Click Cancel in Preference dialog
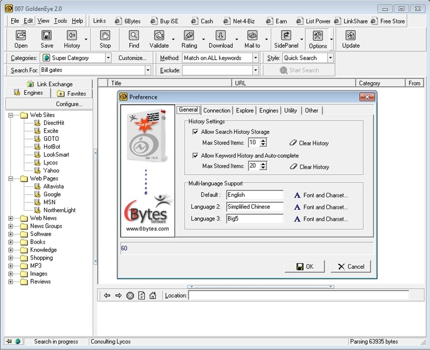The height and width of the screenshot is (350, 430). (351, 267)
